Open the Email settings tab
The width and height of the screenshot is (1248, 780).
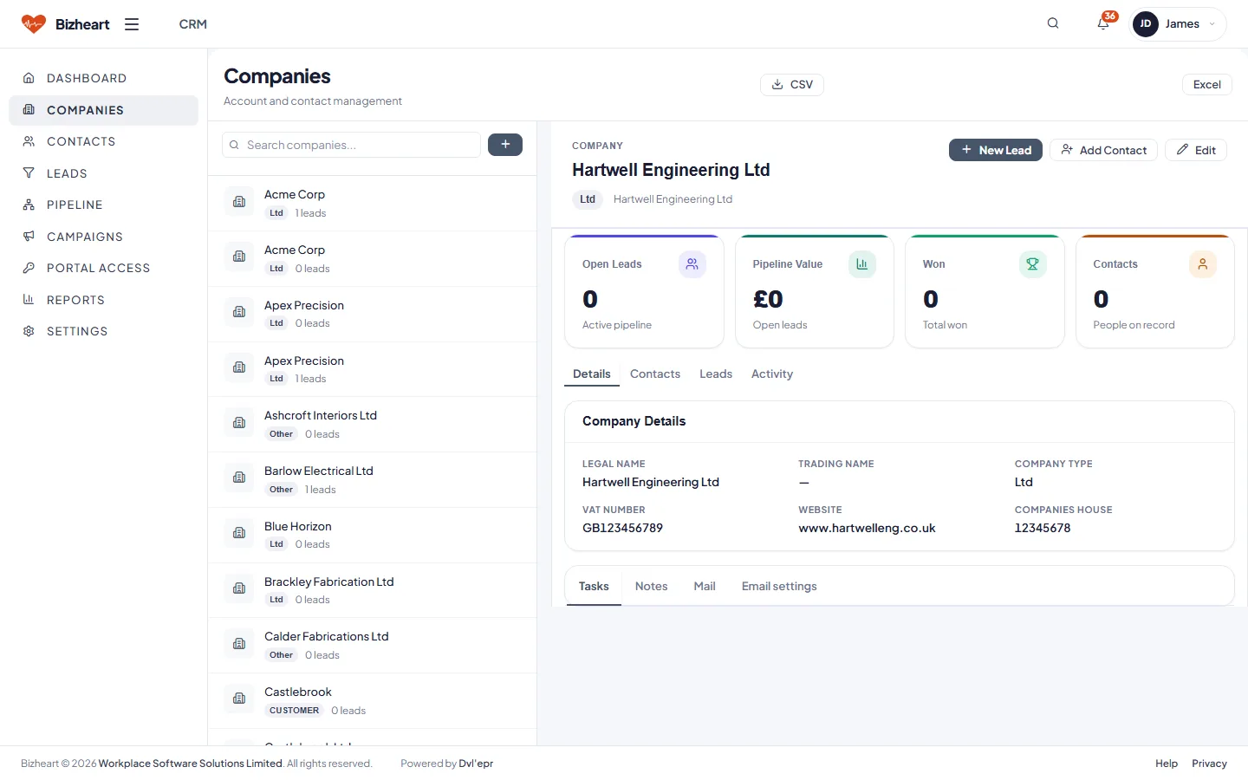779,586
